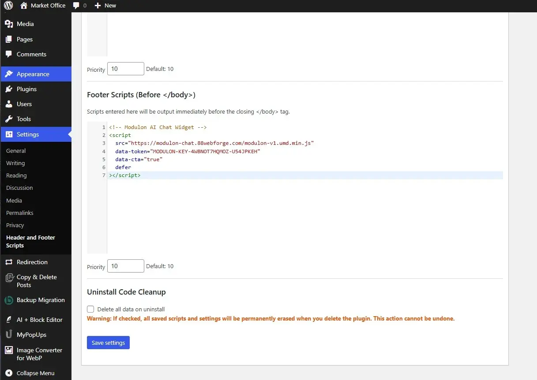The image size is (537, 380).
Task: Click the Collapse Menu arrow icon
Action: (9, 373)
